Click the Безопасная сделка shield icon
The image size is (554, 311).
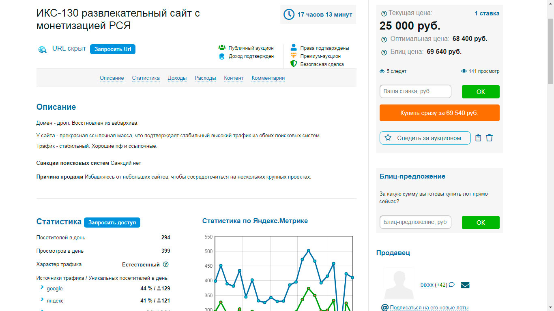[294, 64]
